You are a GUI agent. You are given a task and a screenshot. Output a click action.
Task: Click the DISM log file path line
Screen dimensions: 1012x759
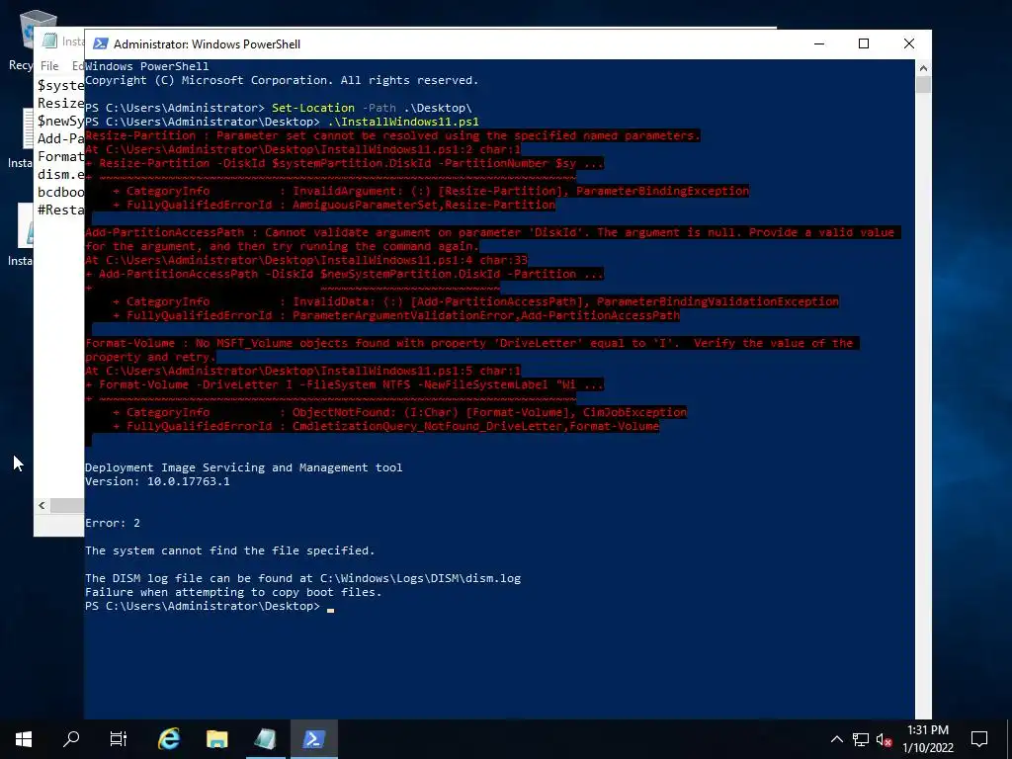coord(302,578)
